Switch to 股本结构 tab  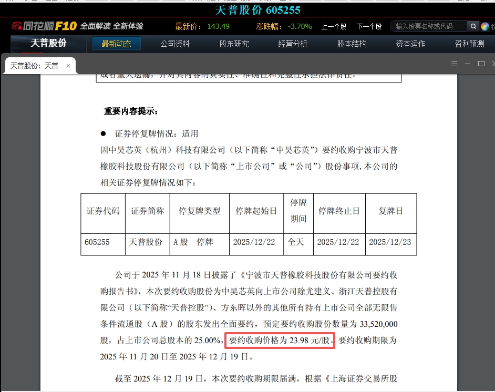click(x=352, y=44)
